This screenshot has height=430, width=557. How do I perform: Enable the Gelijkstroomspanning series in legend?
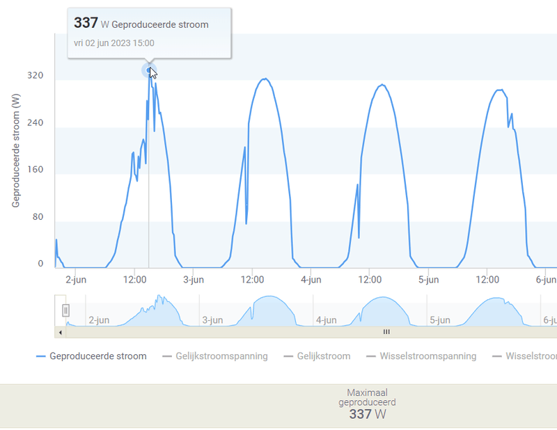tap(215, 356)
